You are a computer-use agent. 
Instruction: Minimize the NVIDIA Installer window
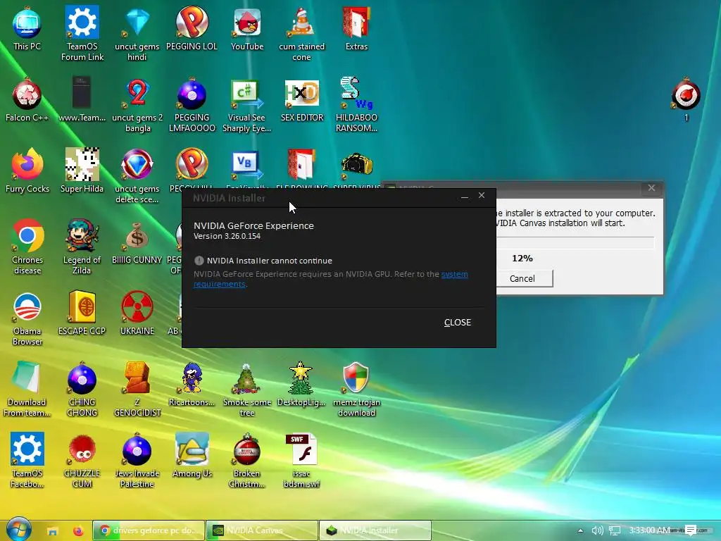click(465, 197)
